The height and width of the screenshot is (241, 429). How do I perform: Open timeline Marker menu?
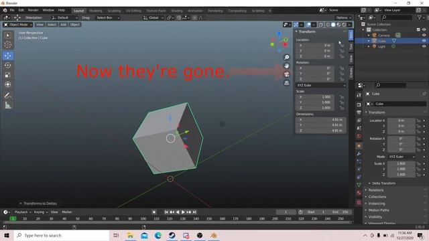click(x=67, y=212)
